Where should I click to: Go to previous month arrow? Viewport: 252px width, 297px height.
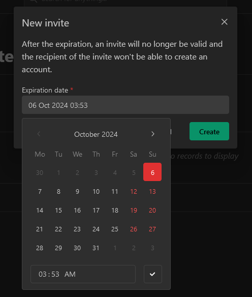[x=39, y=134]
